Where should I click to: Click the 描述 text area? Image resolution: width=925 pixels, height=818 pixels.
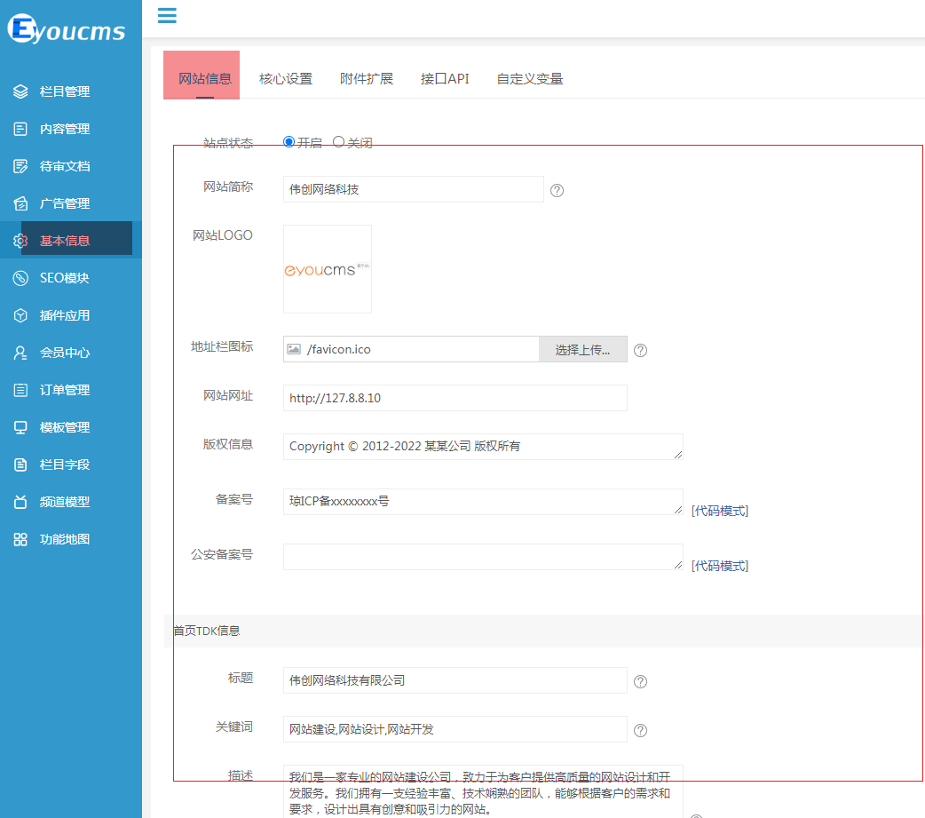(x=483, y=792)
